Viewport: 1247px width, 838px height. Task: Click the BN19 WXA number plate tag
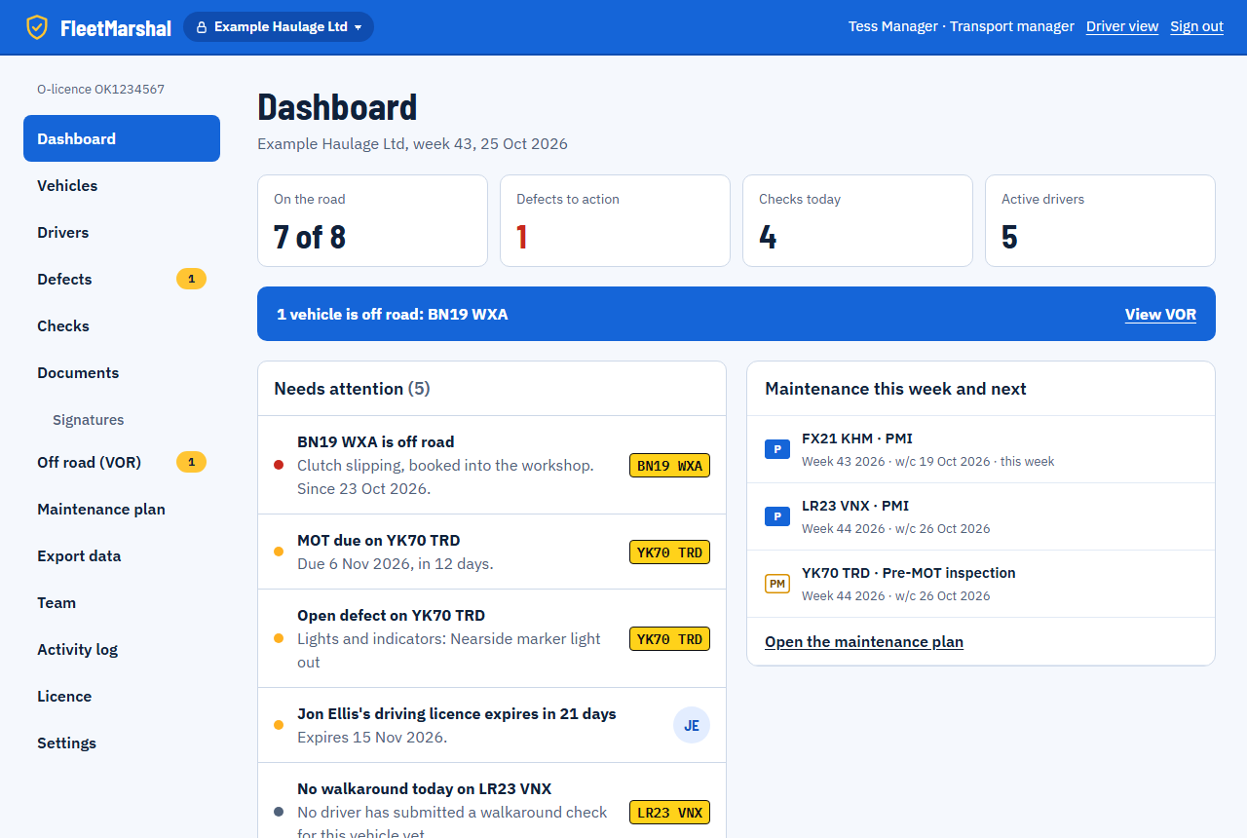tap(669, 466)
